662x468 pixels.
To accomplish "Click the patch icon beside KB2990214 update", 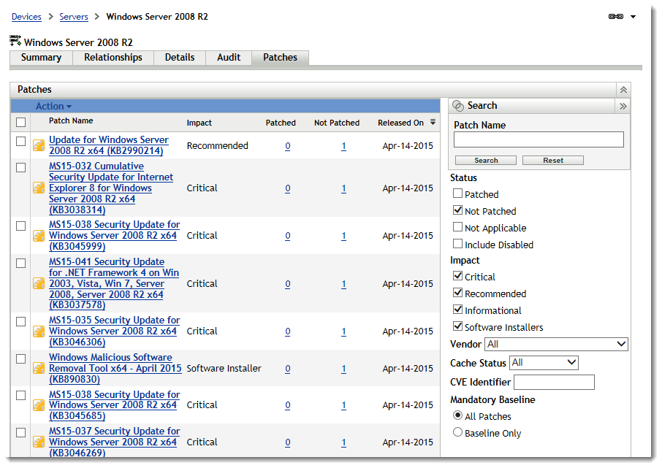I will click(39, 145).
